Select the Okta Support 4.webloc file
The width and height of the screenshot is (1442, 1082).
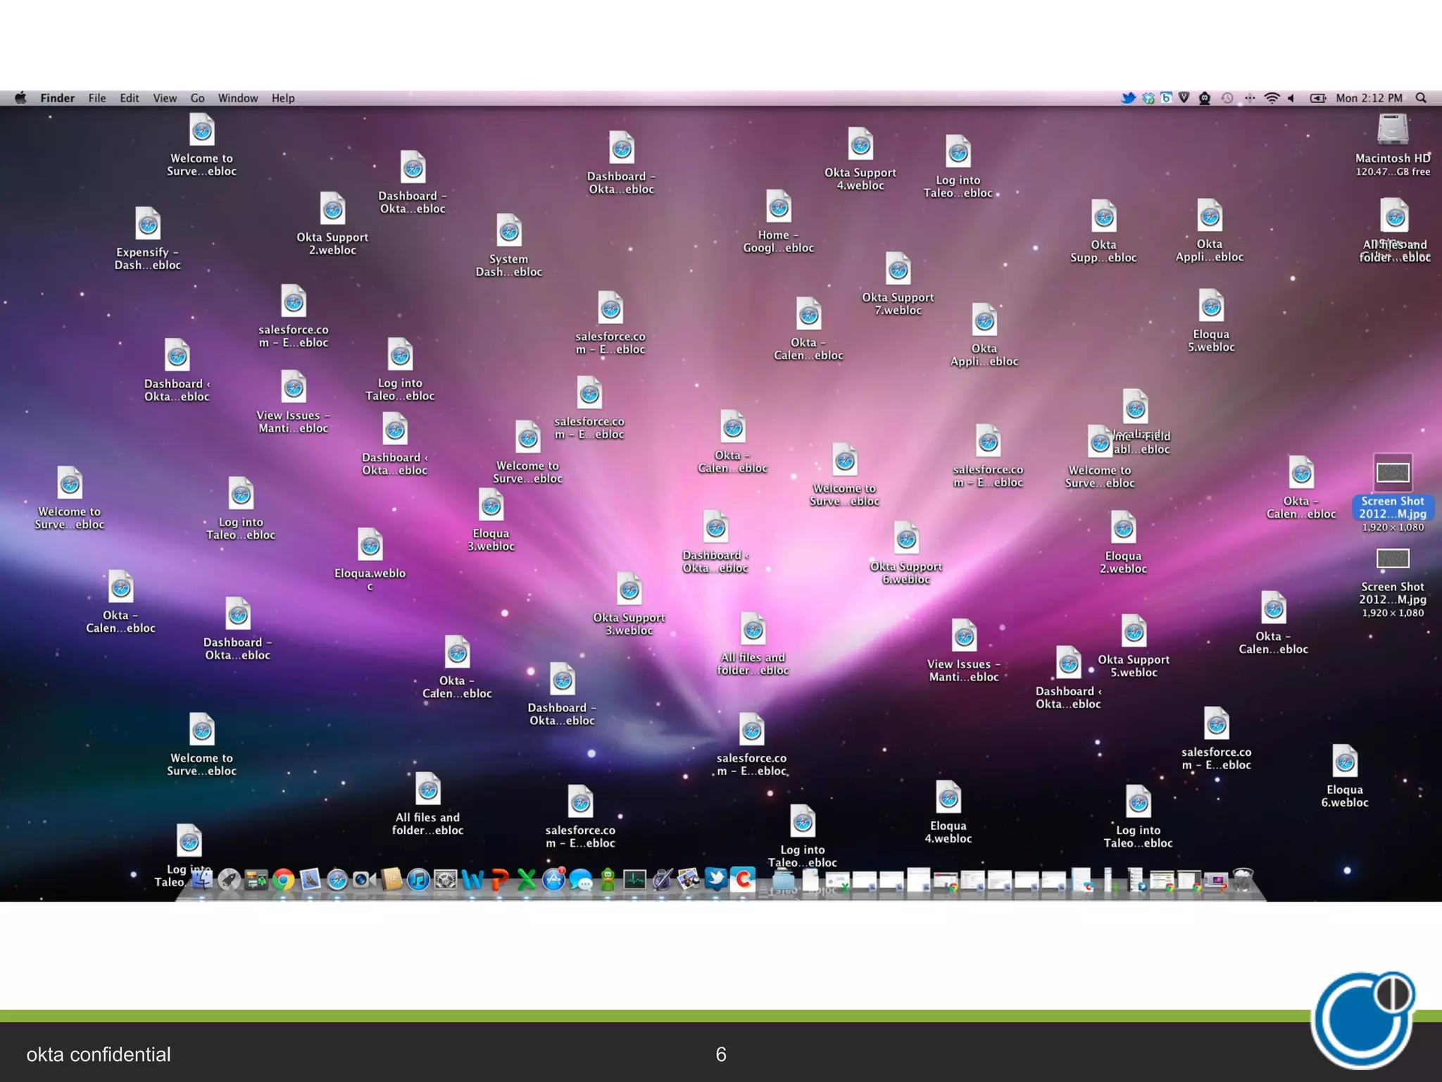(860, 146)
